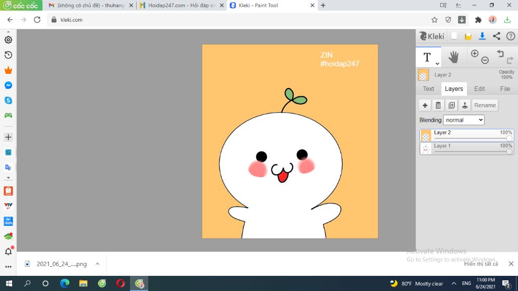The image size is (518, 291).
Task: Undo the last action
Action: point(500,54)
